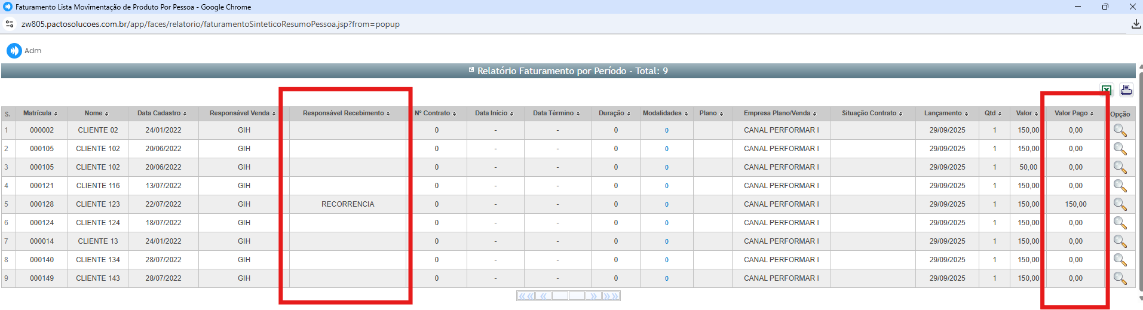Screen dimensions: 1143x310
Task: Jump to last page of results
Action: pyautogui.click(x=611, y=296)
